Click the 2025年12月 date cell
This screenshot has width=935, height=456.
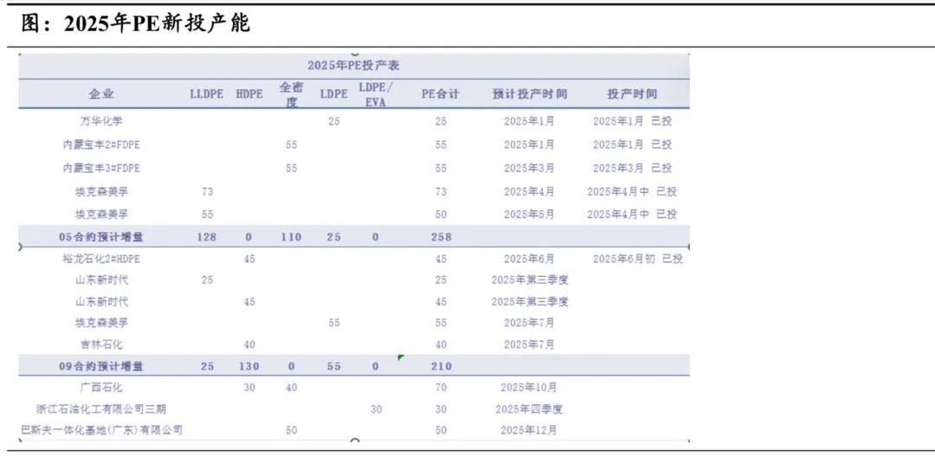point(529,430)
